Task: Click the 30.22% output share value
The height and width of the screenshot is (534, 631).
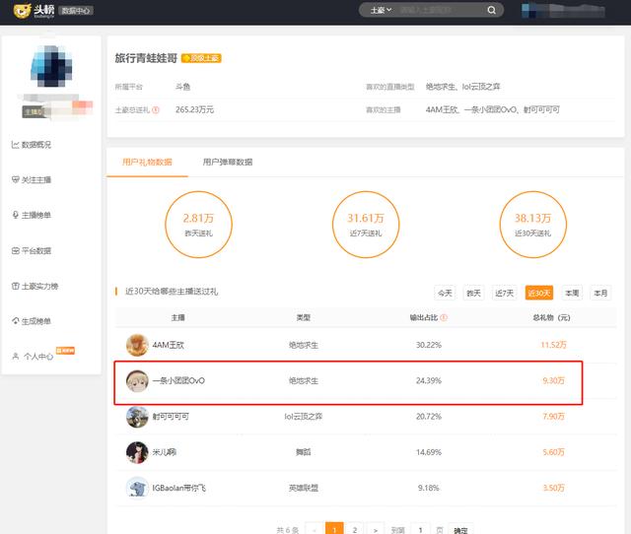Action: click(x=429, y=345)
